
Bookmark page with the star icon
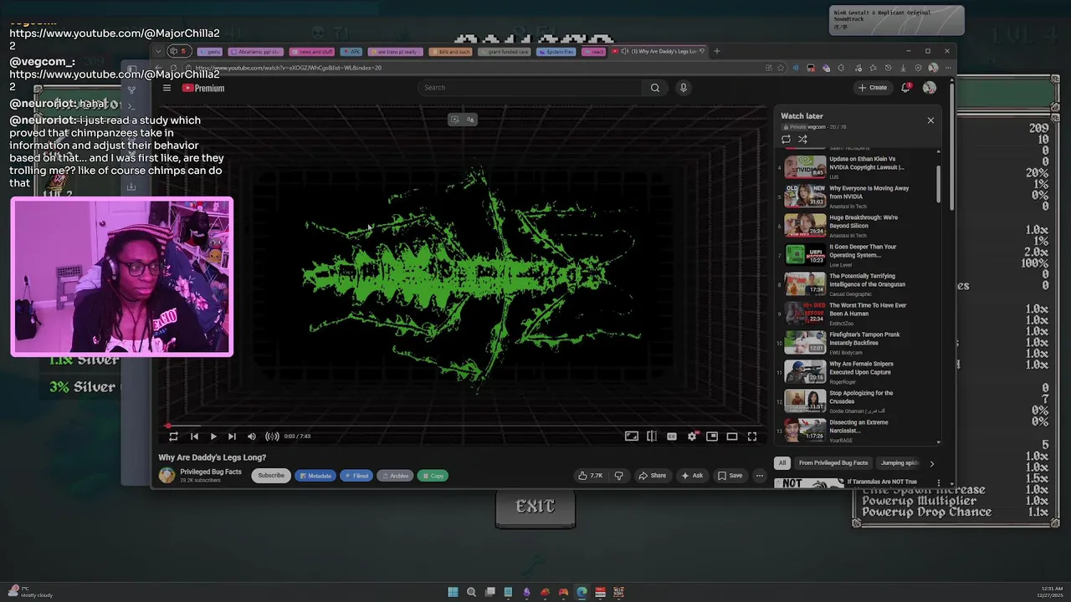pyautogui.click(x=780, y=68)
